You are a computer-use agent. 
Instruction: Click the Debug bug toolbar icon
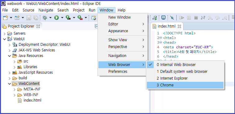tap(45, 18)
